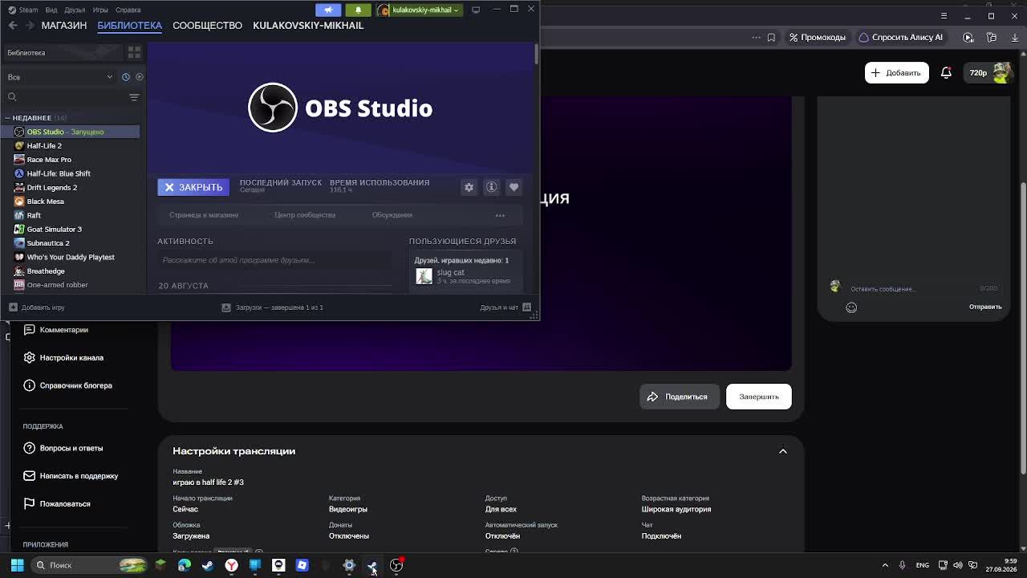
Task: Sort library by recent activity clock
Action: point(126,77)
